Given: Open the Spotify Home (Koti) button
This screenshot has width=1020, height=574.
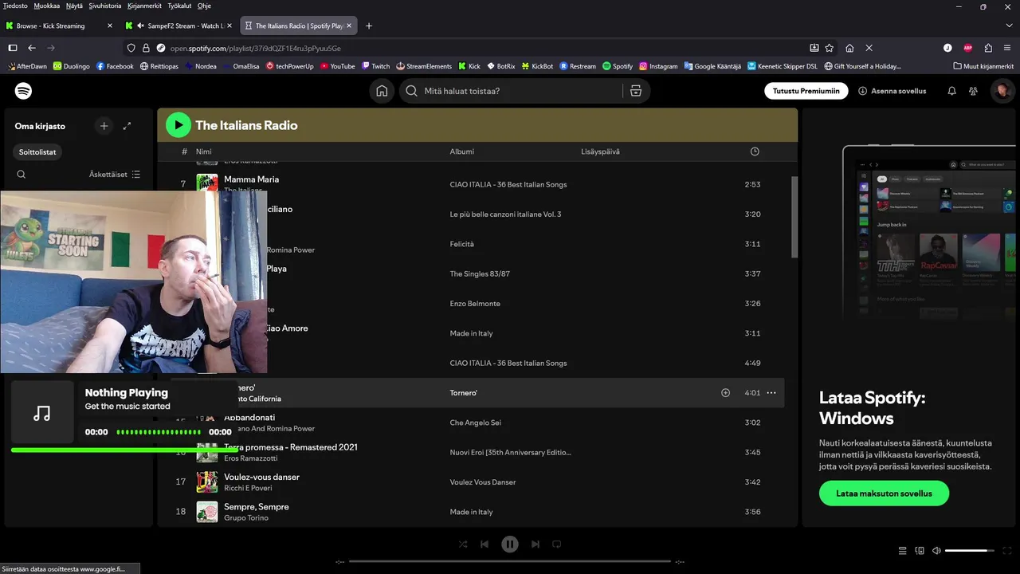Looking at the screenshot, I should (382, 91).
